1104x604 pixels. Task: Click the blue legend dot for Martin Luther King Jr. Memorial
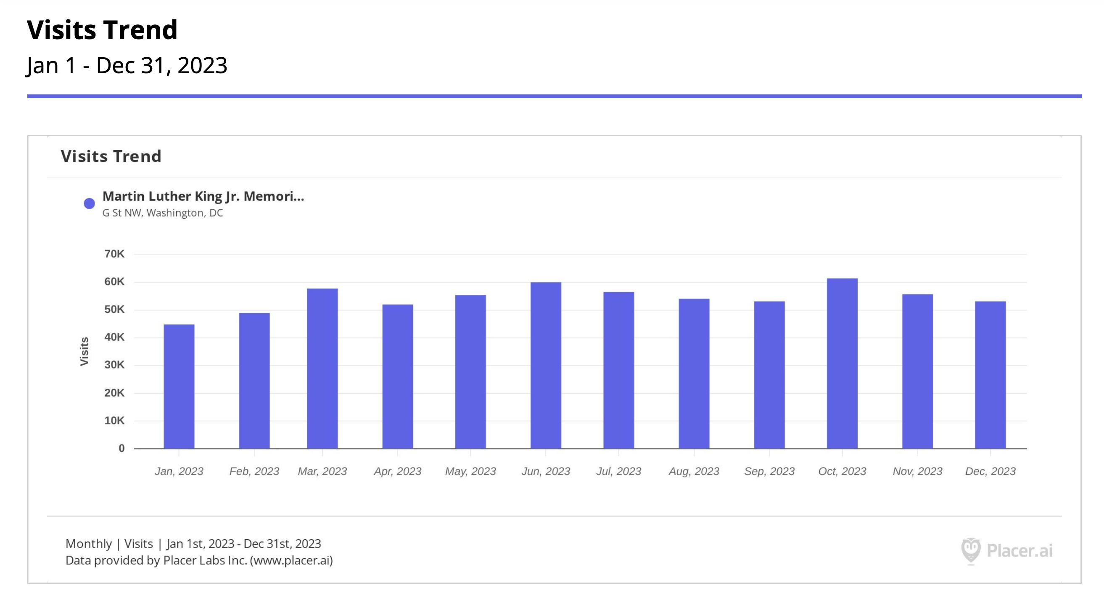[89, 204]
